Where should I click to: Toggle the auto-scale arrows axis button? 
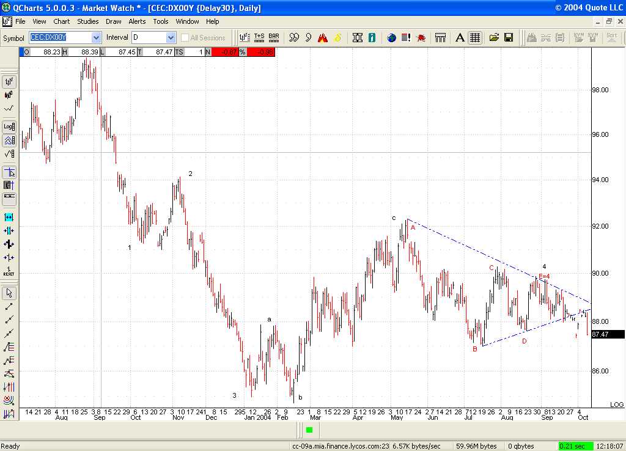pos(9,140)
